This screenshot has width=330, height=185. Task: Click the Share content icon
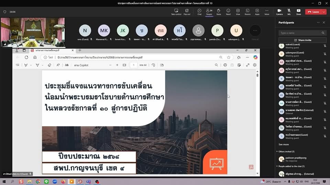pos(299,12)
